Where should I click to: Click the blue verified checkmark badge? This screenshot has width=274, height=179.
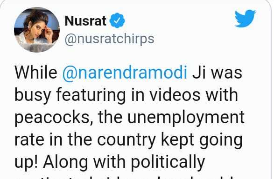pos(117,20)
